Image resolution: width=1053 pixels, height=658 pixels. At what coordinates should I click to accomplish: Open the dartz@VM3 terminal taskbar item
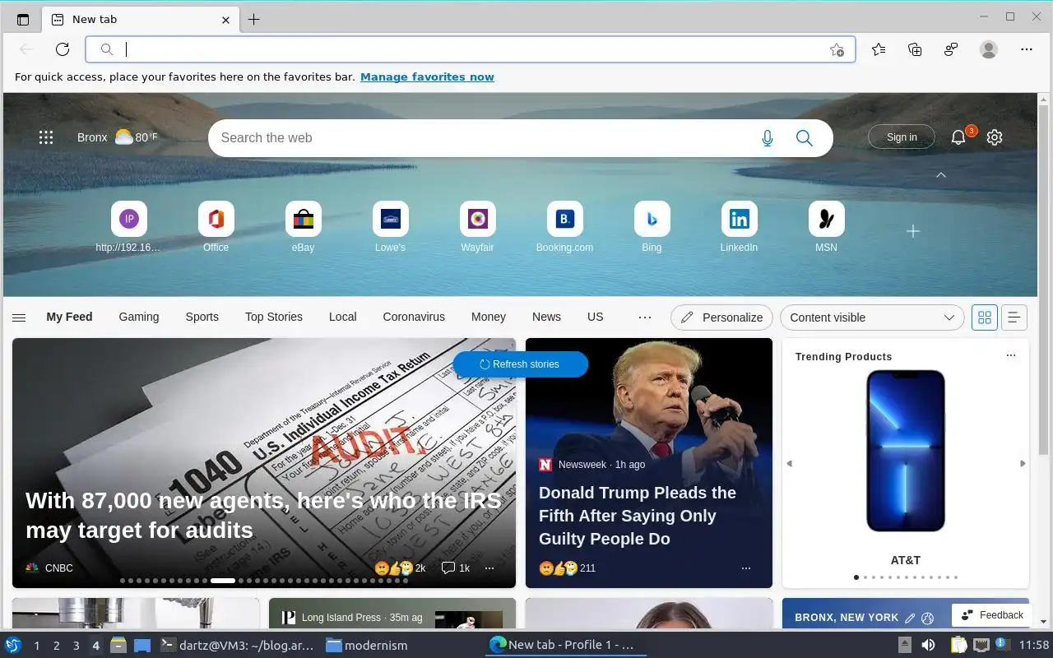coord(237,646)
